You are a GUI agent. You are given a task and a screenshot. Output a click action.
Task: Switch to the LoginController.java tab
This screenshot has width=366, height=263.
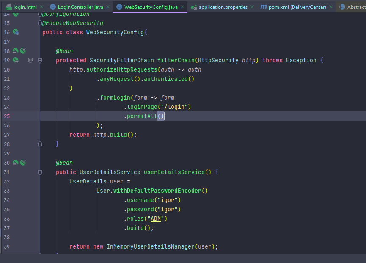coord(80,7)
